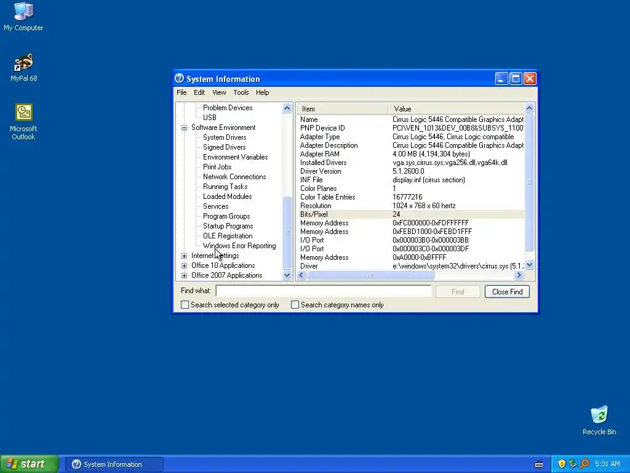Open the View menu
Screen dimensions: 630x473
point(219,92)
